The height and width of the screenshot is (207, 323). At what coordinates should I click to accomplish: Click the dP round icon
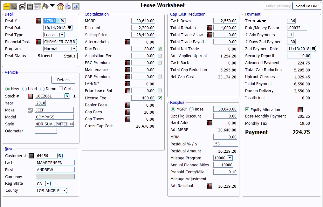(x=76, y=6)
